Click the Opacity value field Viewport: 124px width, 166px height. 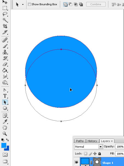coord(120,147)
